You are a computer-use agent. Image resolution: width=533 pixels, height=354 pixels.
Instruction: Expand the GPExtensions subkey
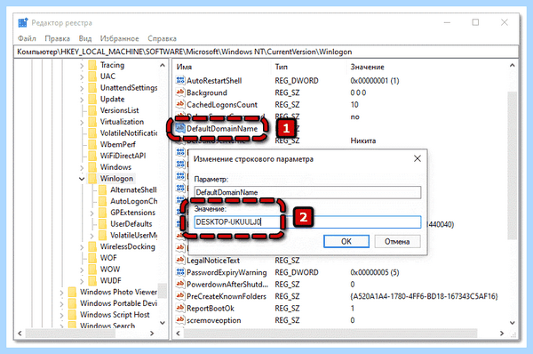tap(91, 213)
